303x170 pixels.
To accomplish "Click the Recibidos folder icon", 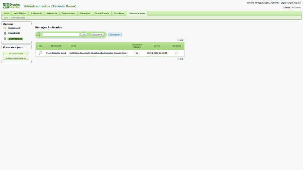I will (5, 28).
